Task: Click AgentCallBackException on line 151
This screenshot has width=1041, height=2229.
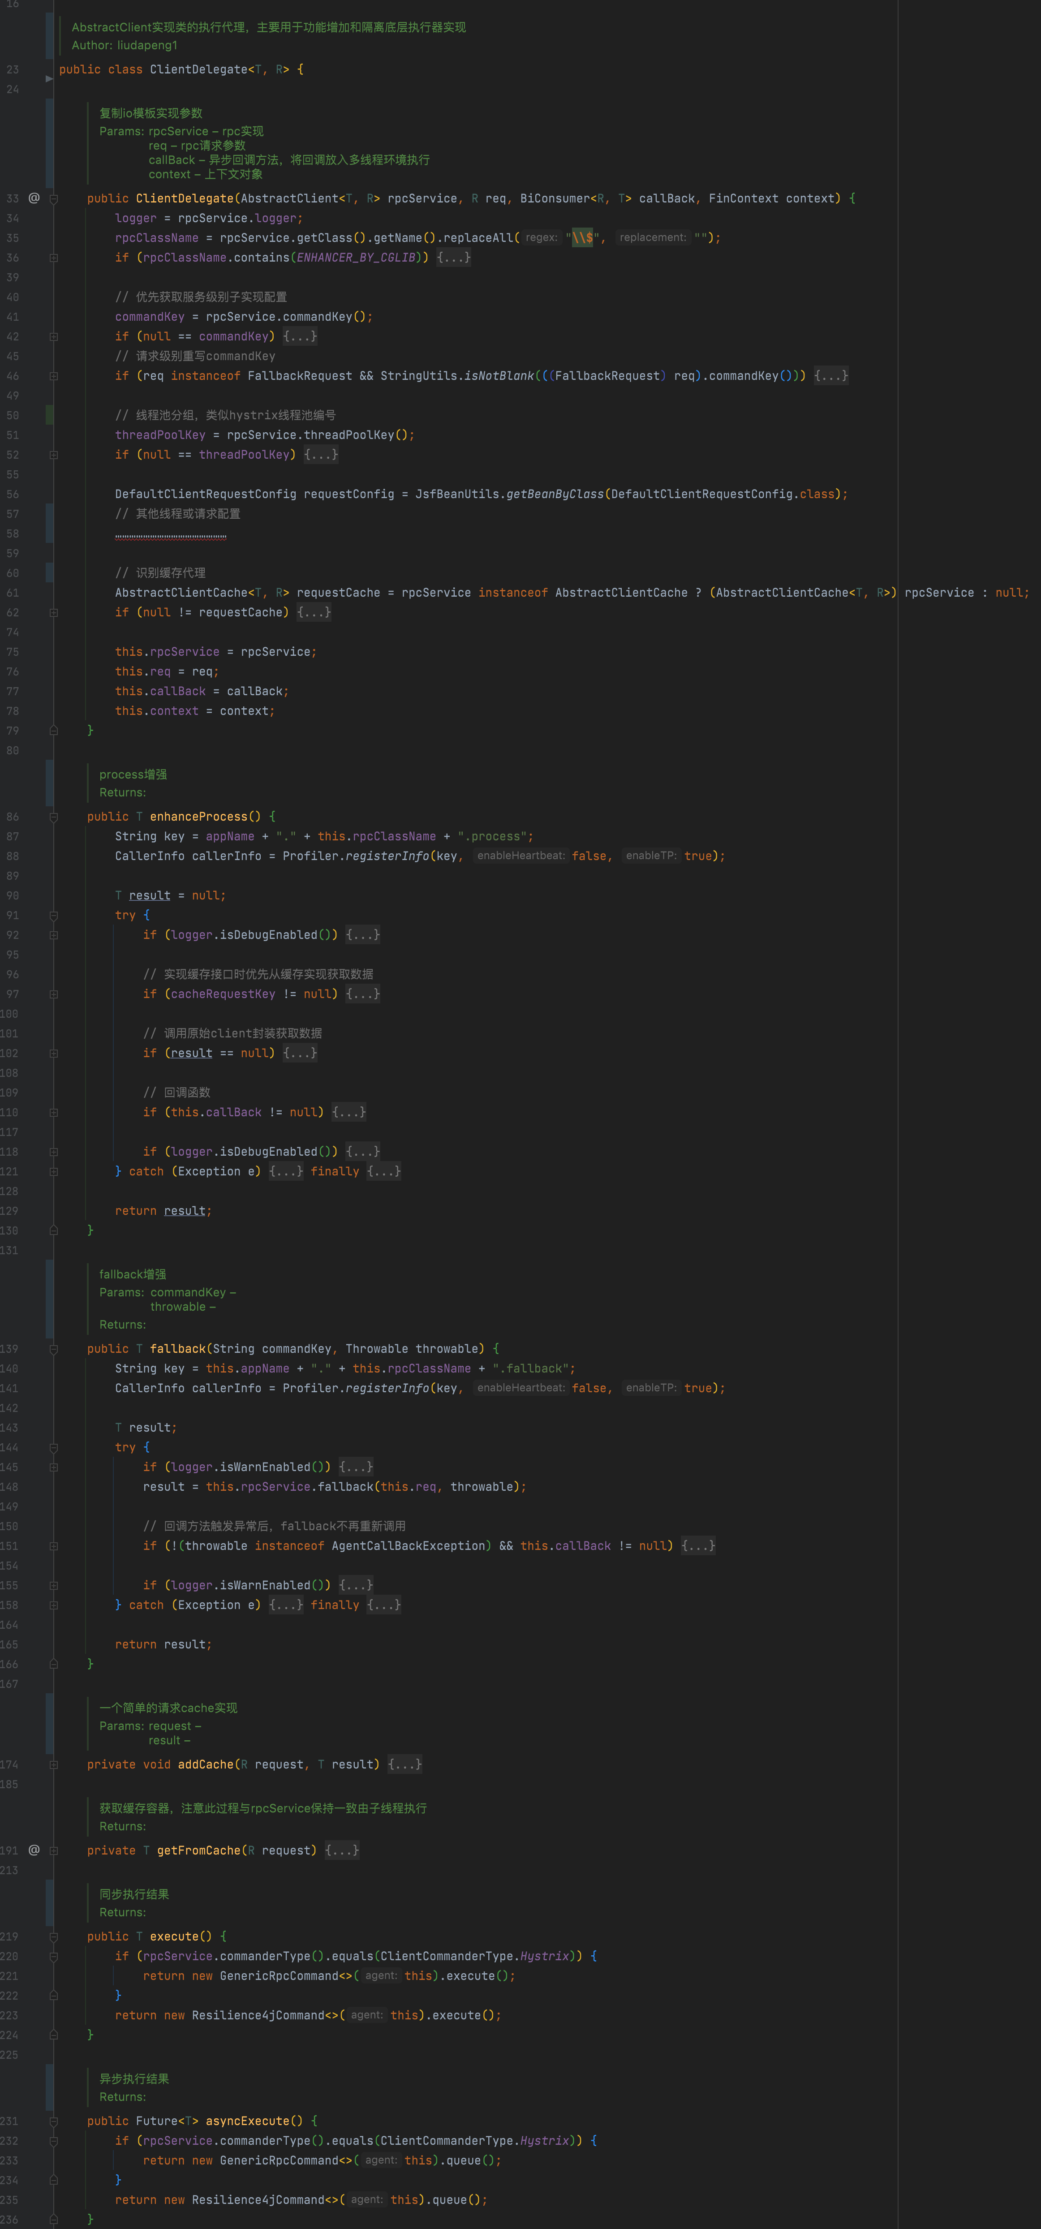Action: [x=409, y=1545]
